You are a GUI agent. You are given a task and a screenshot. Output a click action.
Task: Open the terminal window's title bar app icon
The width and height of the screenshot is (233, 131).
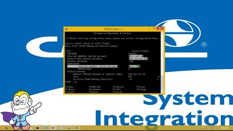coord(67,29)
